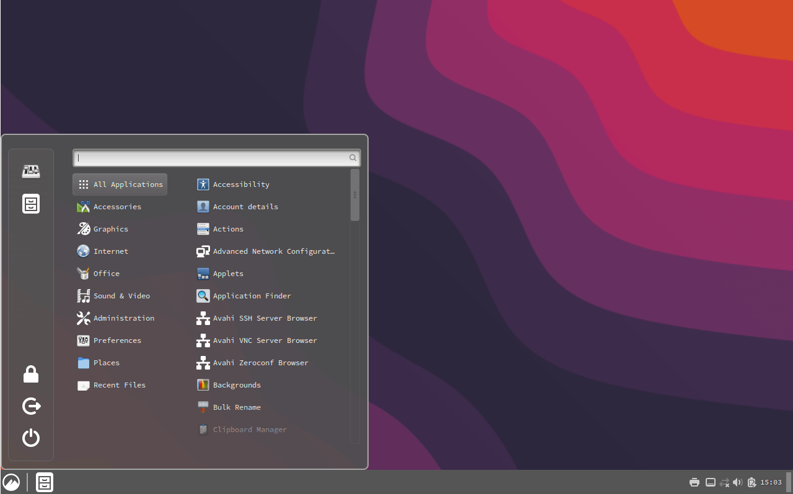This screenshot has height=494, width=793.
Task: Open the network icon in system tray
Action: 724,482
